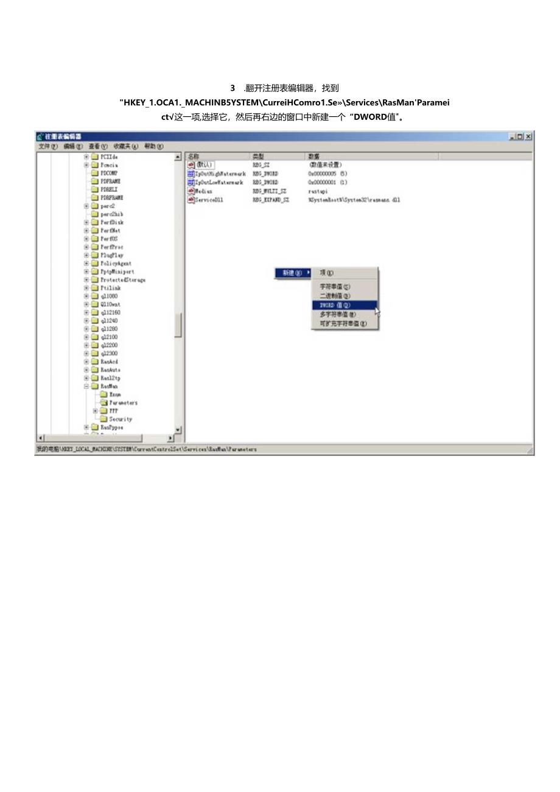Click the ProtectedStorage folder icon

(x=95, y=280)
